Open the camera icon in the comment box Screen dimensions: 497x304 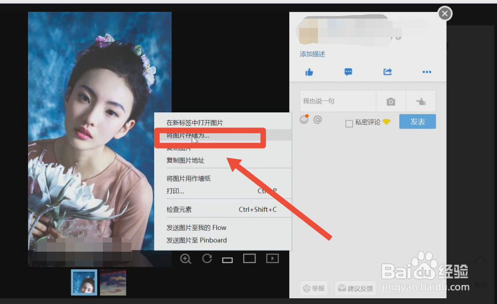(x=391, y=101)
